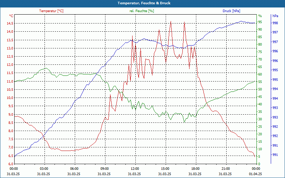Click the humidity axis value "90"
This screenshot has height=178, width=285.
pos(260,30)
